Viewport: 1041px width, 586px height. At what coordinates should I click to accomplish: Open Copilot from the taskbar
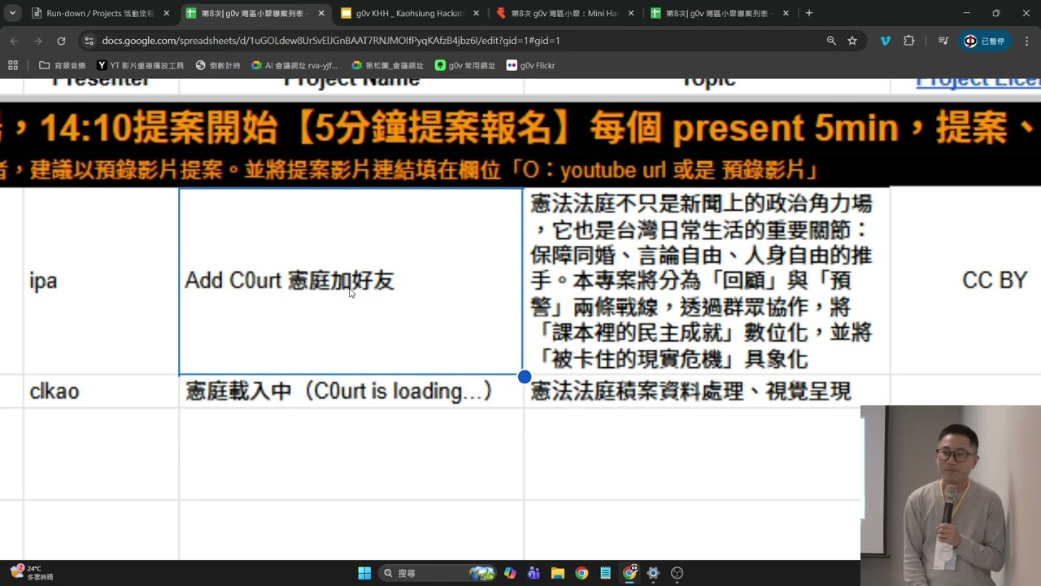[x=510, y=573]
